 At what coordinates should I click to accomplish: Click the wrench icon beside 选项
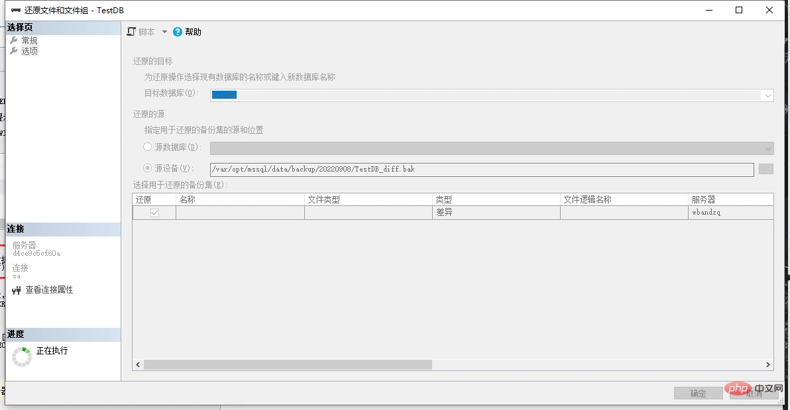pyautogui.click(x=14, y=51)
